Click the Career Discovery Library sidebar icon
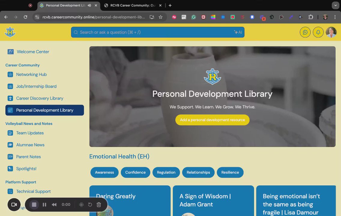Viewport: 341px width, 216px height. click(x=10, y=98)
